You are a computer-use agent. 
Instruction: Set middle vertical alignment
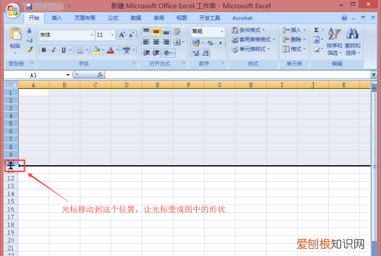pos(156,31)
